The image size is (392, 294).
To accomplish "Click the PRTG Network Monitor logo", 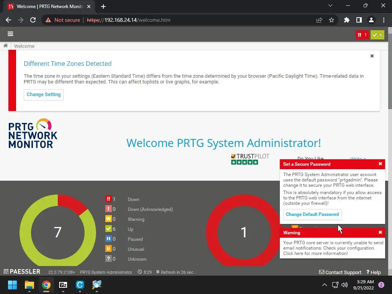I will point(33,134).
